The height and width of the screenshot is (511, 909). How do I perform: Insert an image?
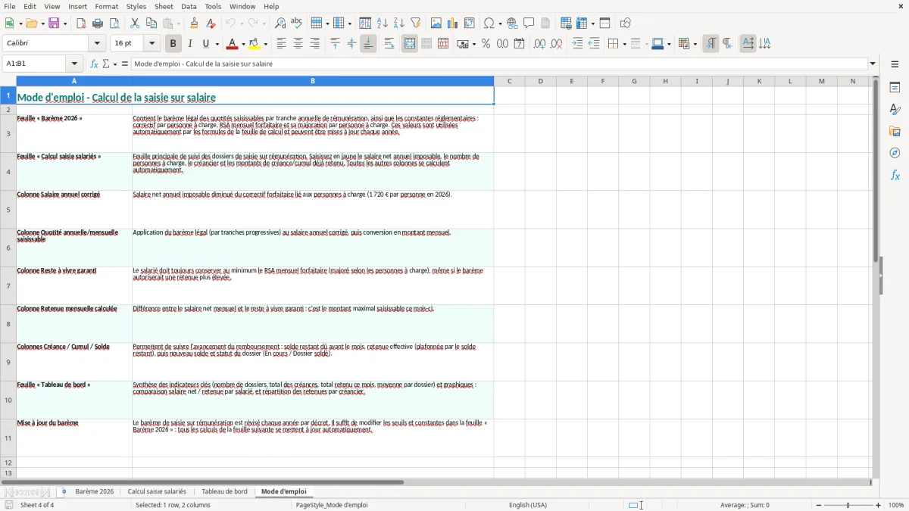tap(436, 23)
